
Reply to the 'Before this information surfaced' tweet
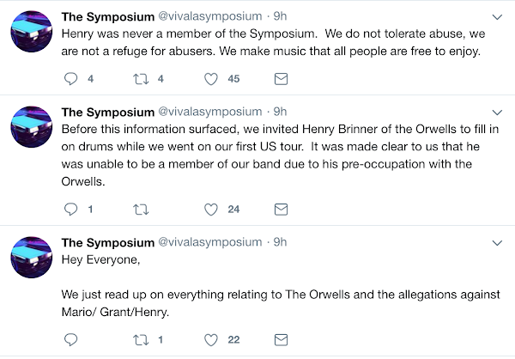(x=71, y=209)
